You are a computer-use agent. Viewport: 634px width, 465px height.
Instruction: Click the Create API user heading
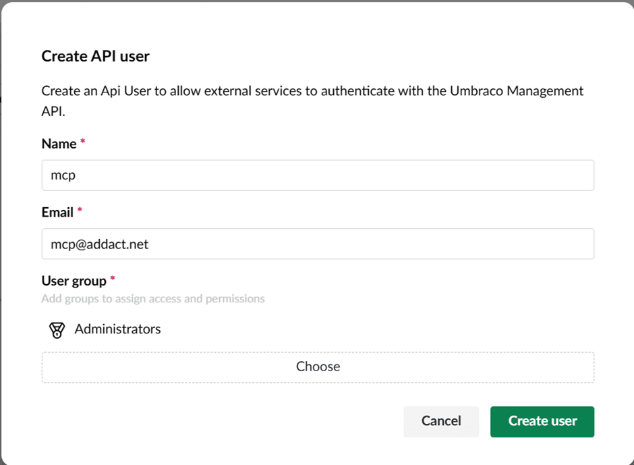(x=95, y=57)
